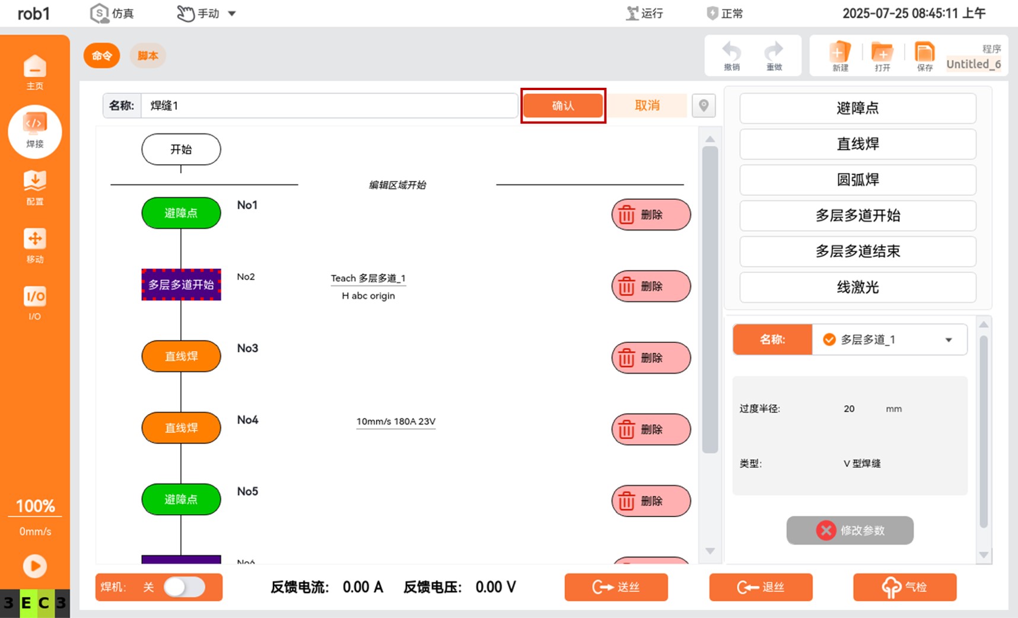Select the No3 直线焊 node
Image resolution: width=1018 pixels, height=618 pixels.
pos(181,356)
